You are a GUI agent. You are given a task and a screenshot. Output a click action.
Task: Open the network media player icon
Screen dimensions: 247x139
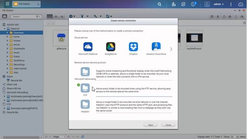click(x=212, y=16)
